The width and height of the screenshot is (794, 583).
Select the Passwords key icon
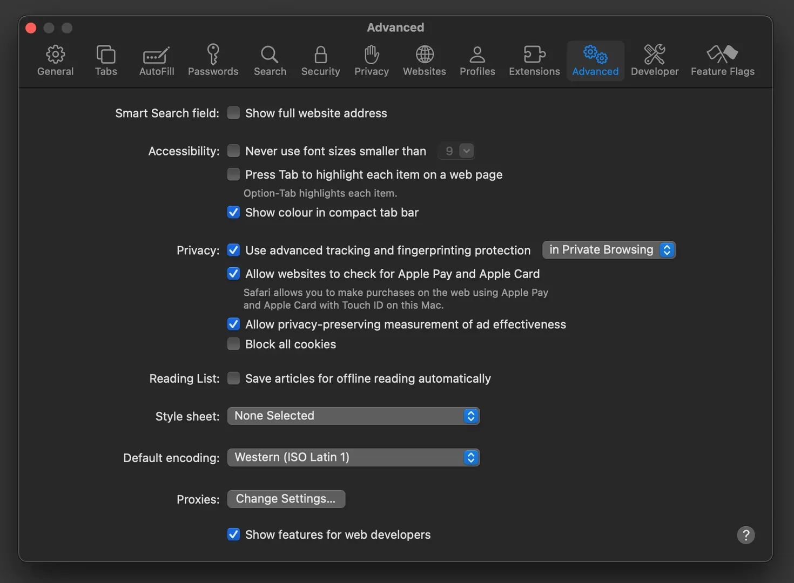(x=213, y=60)
